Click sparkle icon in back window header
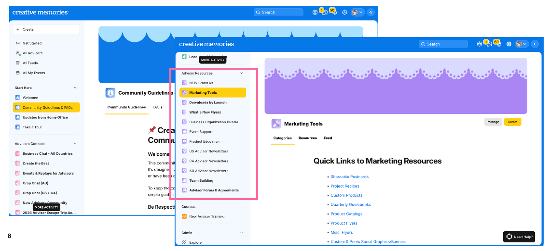 (x=371, y=12)
